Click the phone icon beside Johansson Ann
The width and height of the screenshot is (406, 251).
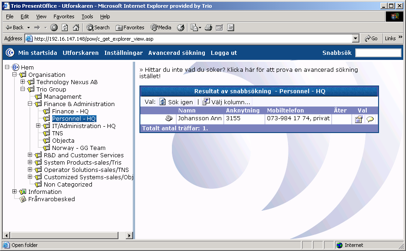(x=169, y=118)
